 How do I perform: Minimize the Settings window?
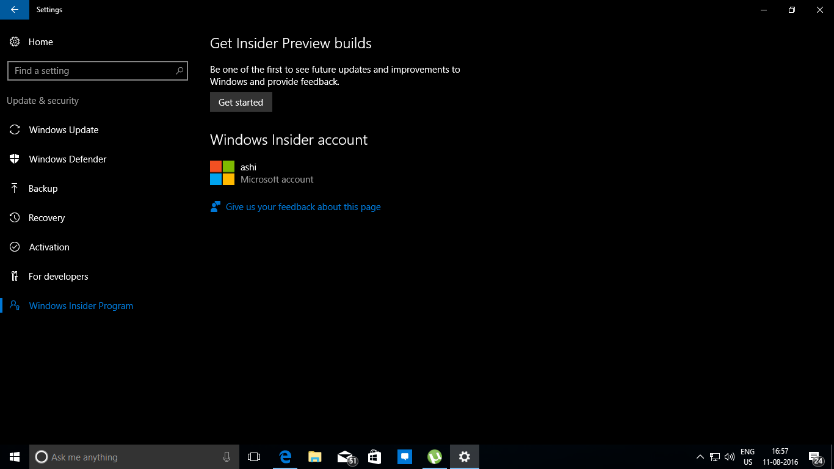click(764, 10)
